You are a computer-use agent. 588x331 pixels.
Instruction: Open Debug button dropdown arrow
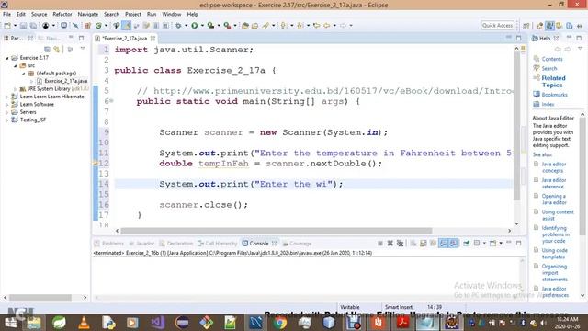pyautogui.click(x=186, y=26)
